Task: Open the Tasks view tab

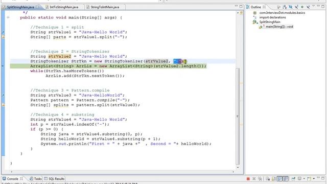Action: 36,179
